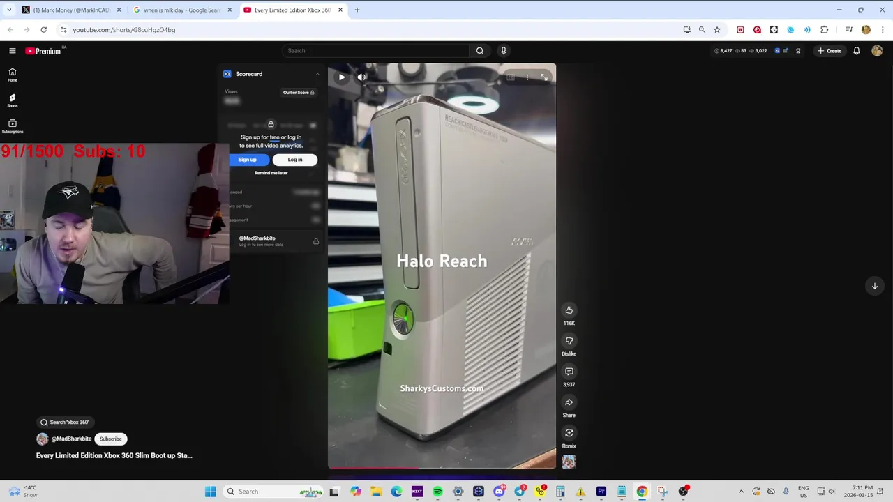
Task: Show hidden system tray icons
Action: (x=741, y=492)
